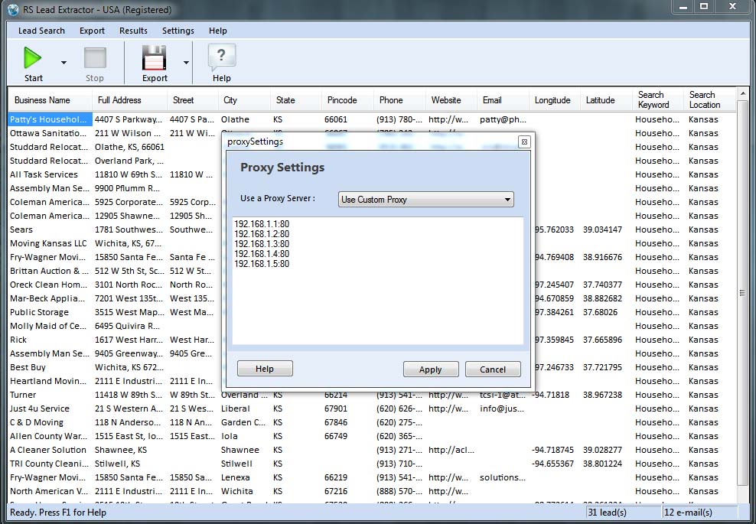
Task: Open the Use Custom Proxy combo box
Action: tap(425, 200)
